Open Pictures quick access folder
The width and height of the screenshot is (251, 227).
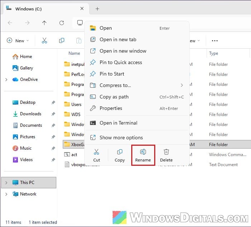(24, 137)
